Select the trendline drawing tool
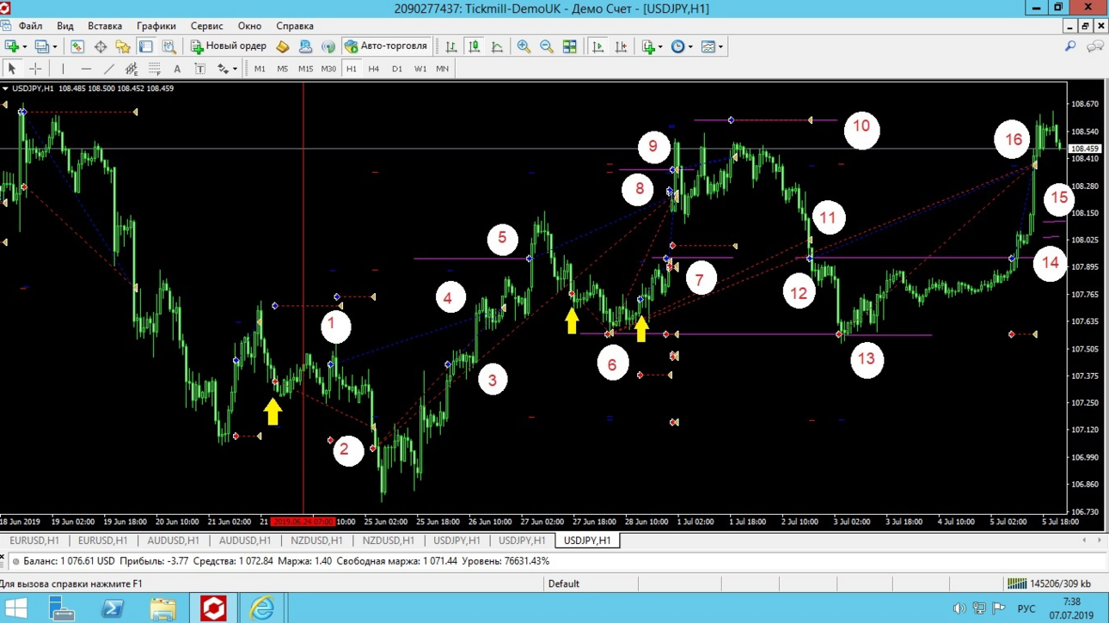1109x623 pixels. point(108,69)
